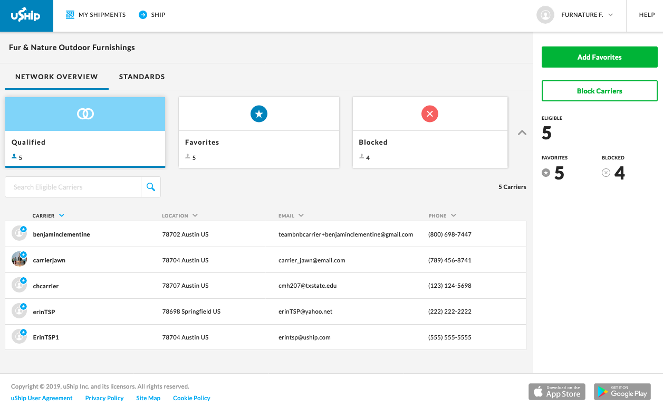
Task: Switch to the Standards tab
Action: point(142,77)
